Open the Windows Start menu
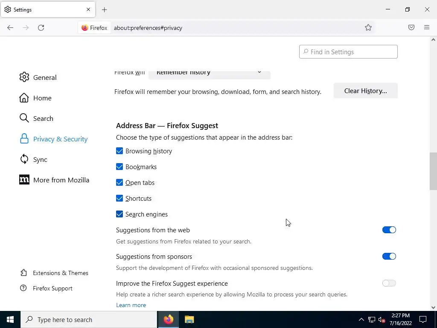The image size is (437, 328). 10,319
